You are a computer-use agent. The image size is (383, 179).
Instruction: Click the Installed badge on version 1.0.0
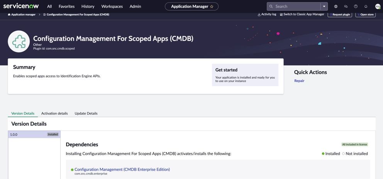[x=53, y=134]
